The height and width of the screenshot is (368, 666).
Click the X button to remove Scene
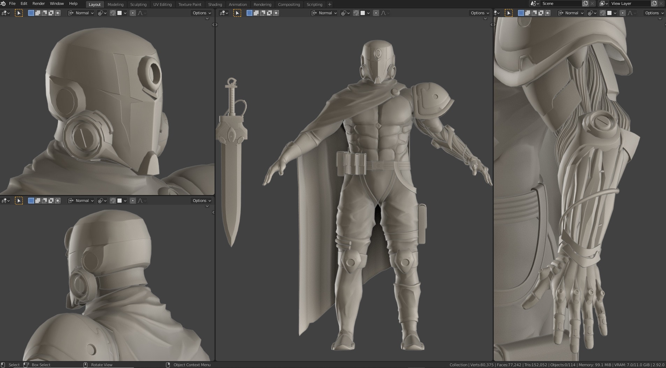pyautogui.click(x=592, y=3)
